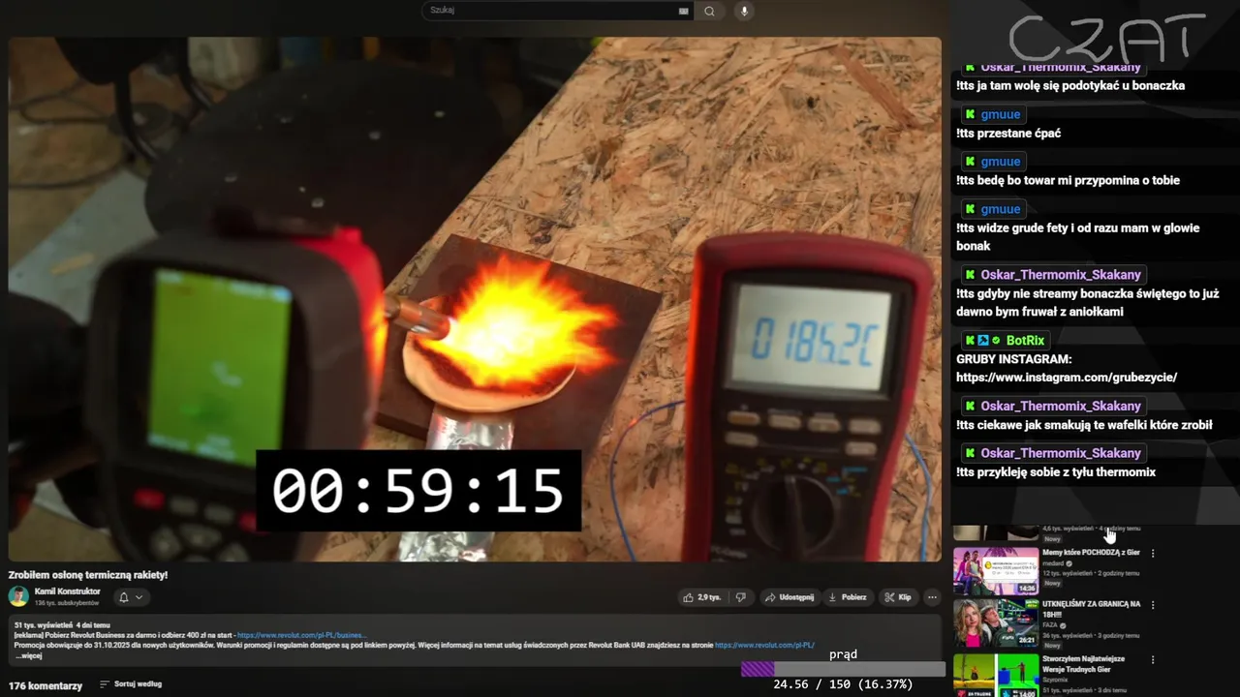This screenshot has width=1240, height=697.
Task: Click the video player showing flame test
Action: pos(475,299)
